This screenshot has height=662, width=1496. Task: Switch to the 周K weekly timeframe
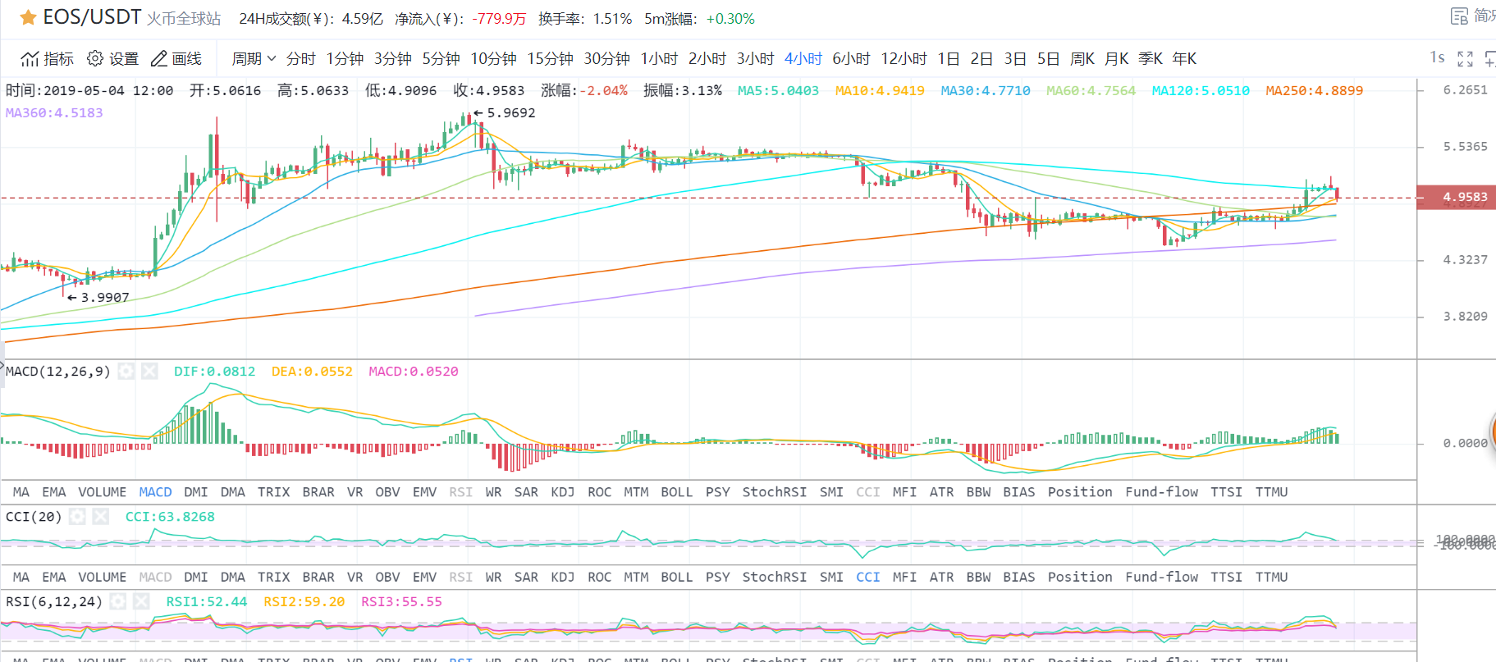click(x=1082, y=59)
